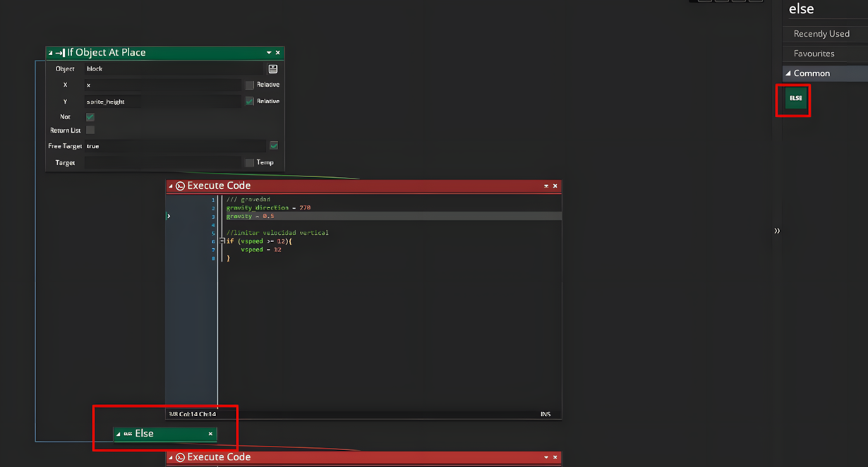Click comment //limitar velocidad vertical
This screenshot has width=868, height=467.
point(277,233)
